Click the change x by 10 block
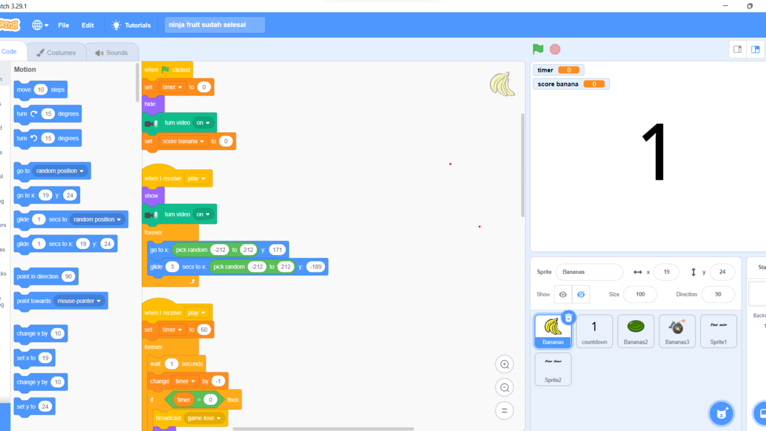This screenshot has width=766, height=431. tap(41, 334)
